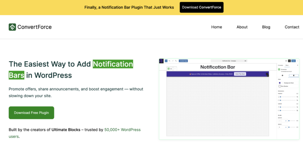Open the block toolbar three-dots options
Viewport: 303px width, 147px height.
click(175, 69)
